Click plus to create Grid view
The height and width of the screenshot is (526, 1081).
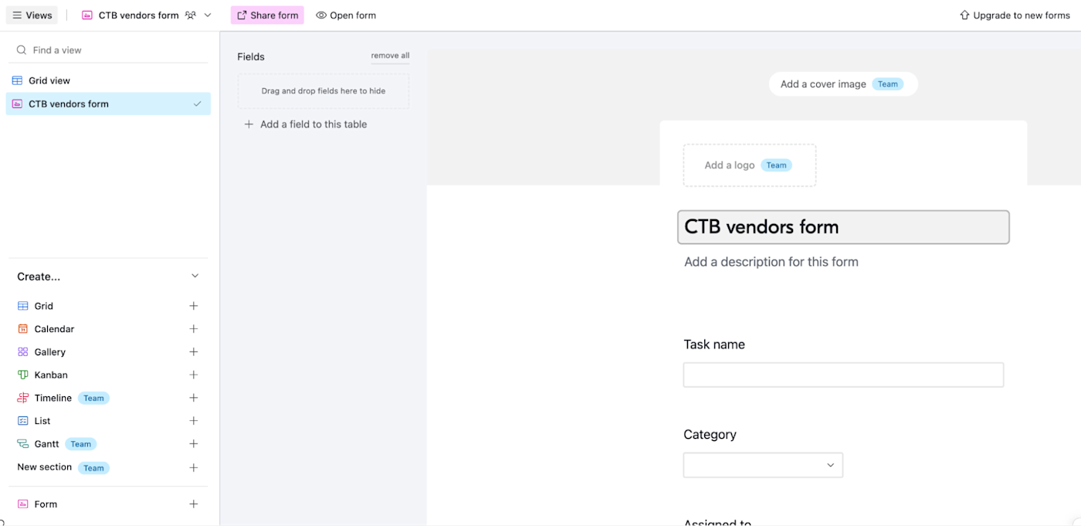click(x=194, y=306)
